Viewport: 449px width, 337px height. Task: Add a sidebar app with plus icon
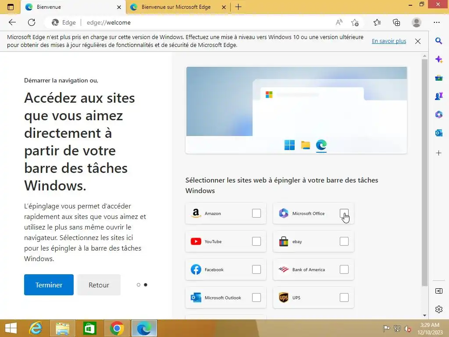438,153
